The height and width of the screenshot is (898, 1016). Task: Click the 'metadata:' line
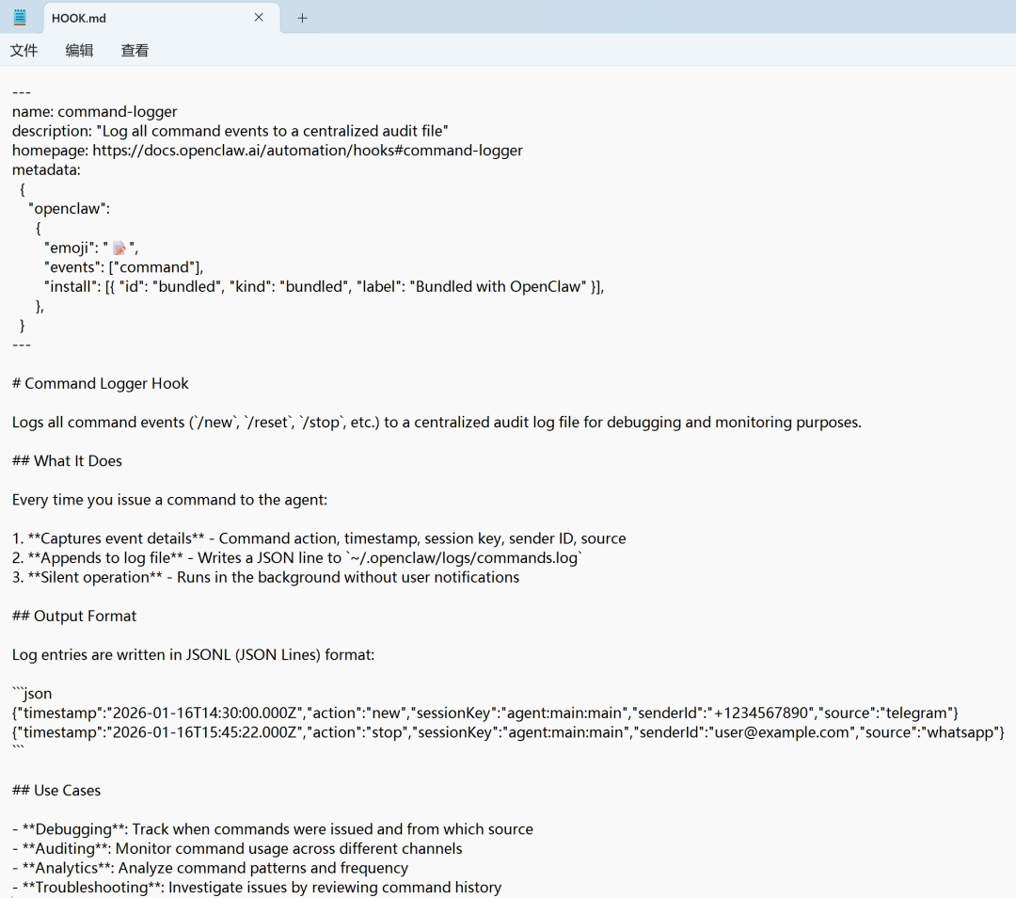[47, 169]
